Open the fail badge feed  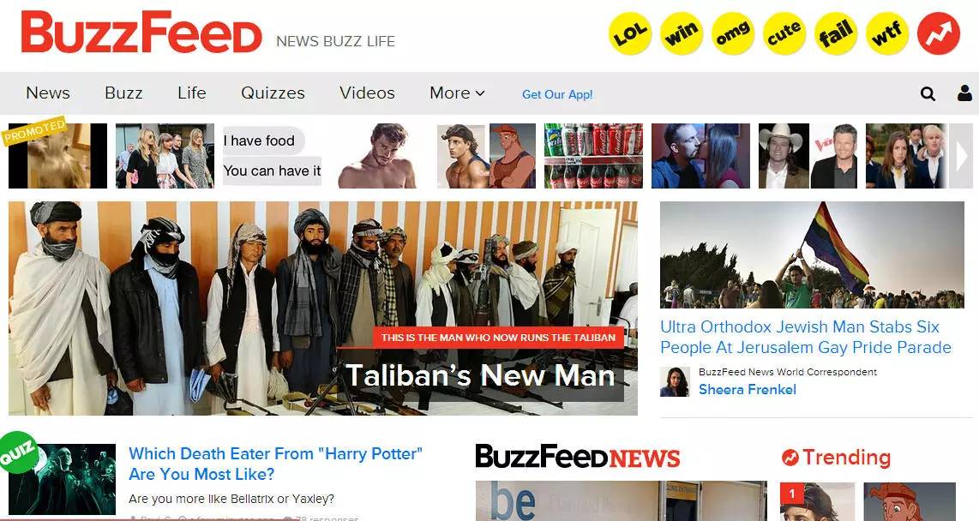835,33
